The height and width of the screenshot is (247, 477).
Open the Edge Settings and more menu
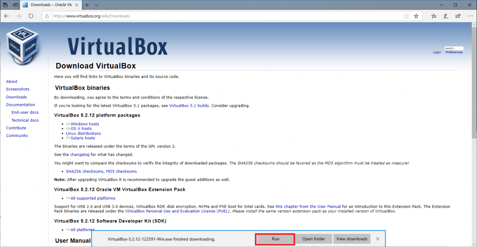coord(470,16)
